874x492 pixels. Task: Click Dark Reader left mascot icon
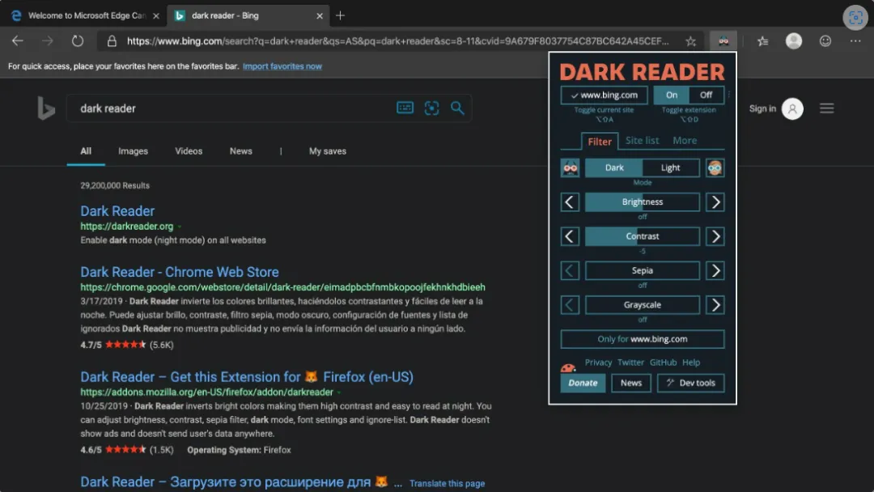coord(570,168)
